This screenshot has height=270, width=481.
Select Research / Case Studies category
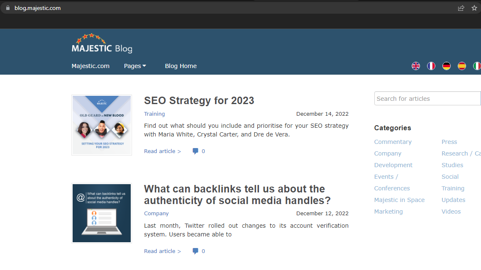click(461, 159)
